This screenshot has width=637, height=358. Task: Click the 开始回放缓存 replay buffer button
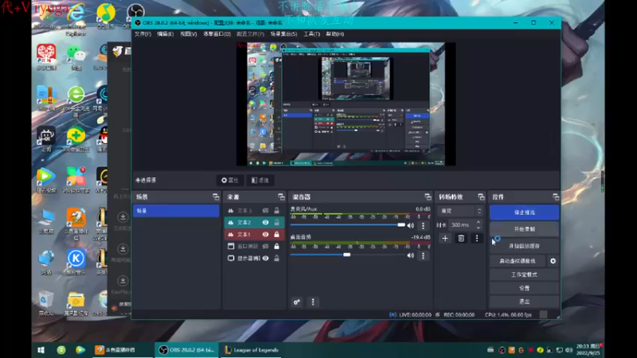coord(524,246)
